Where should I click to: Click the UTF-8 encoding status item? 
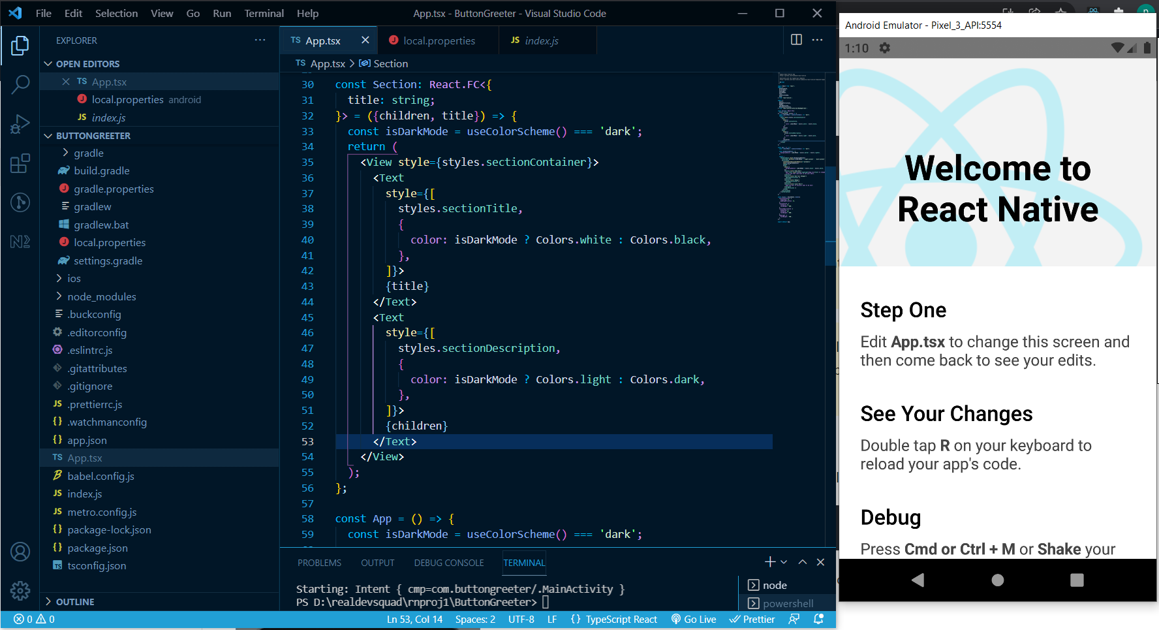click(x=521, y=620)
